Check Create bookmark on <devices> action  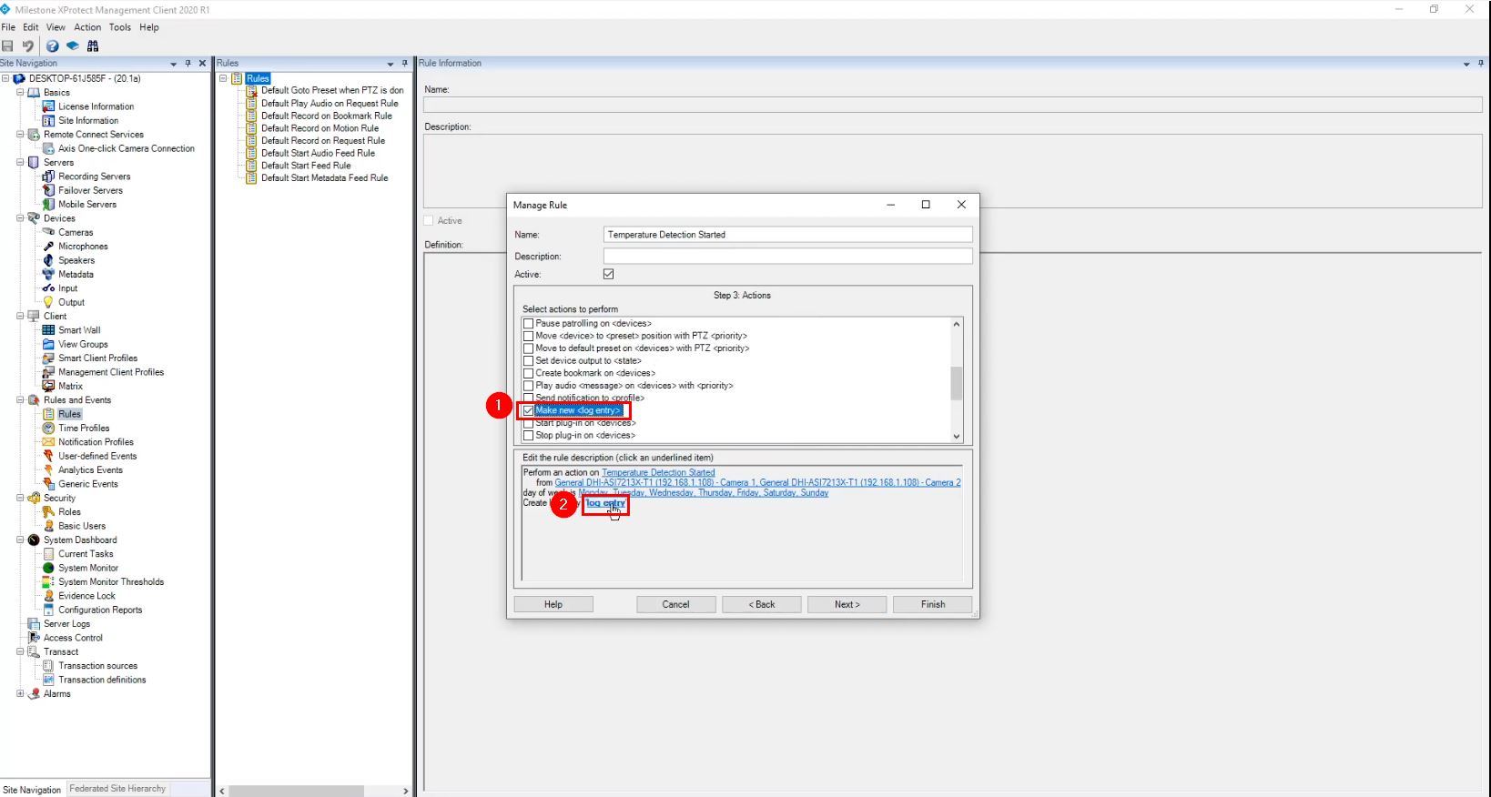coord(528,373)
